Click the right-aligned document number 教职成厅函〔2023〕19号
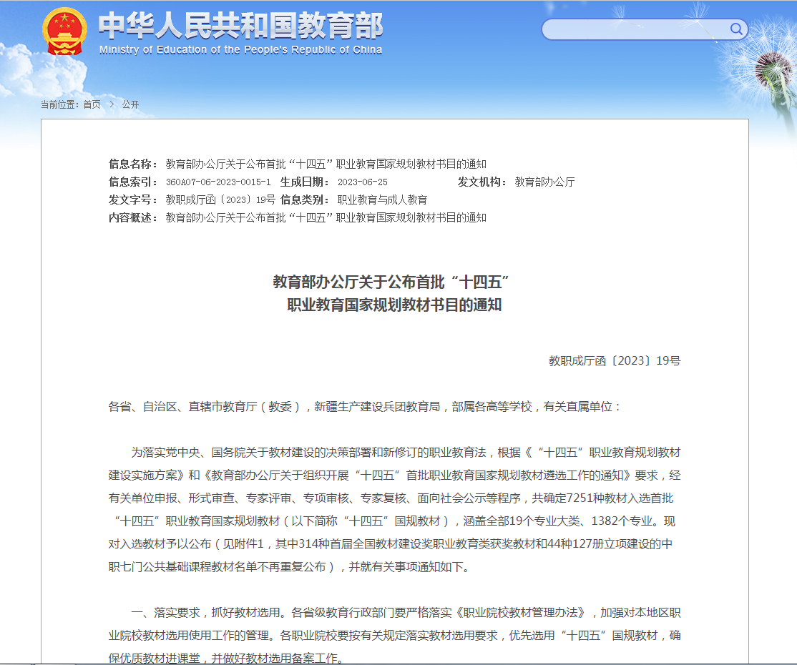The height and width of the screenshot is (665, 797). point(615,361)
